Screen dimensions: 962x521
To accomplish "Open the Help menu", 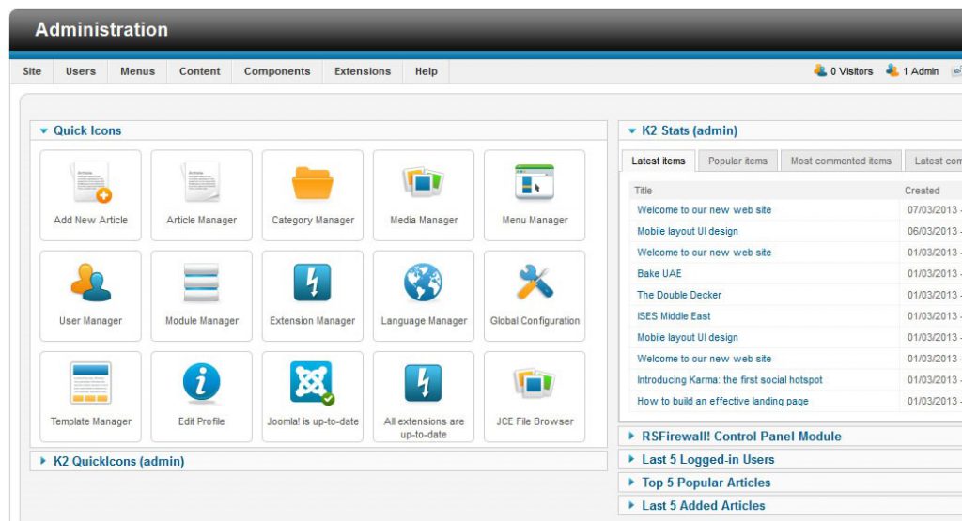I will [426, 71].
